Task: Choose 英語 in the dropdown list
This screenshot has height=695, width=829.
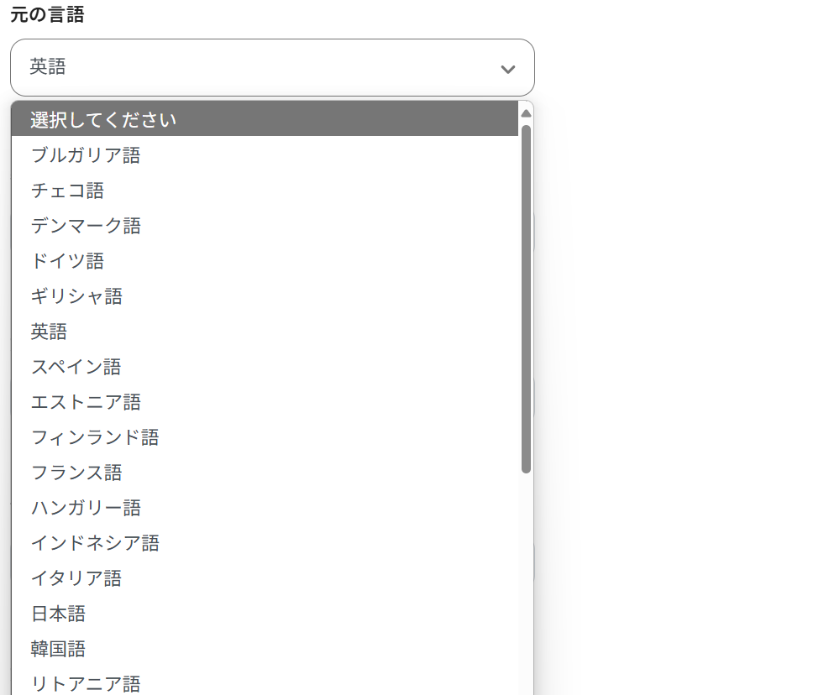Action: coord(265,332)
